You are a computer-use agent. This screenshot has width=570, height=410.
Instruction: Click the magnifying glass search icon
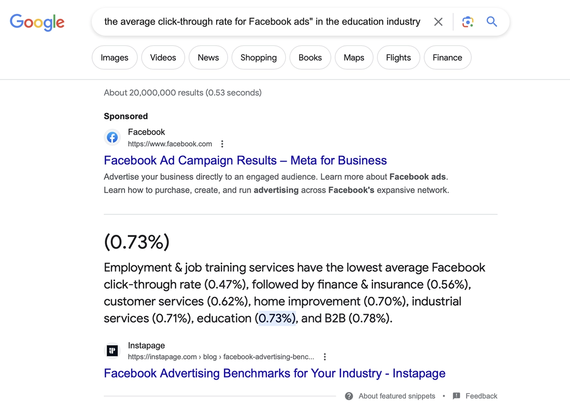coord(492,21)
